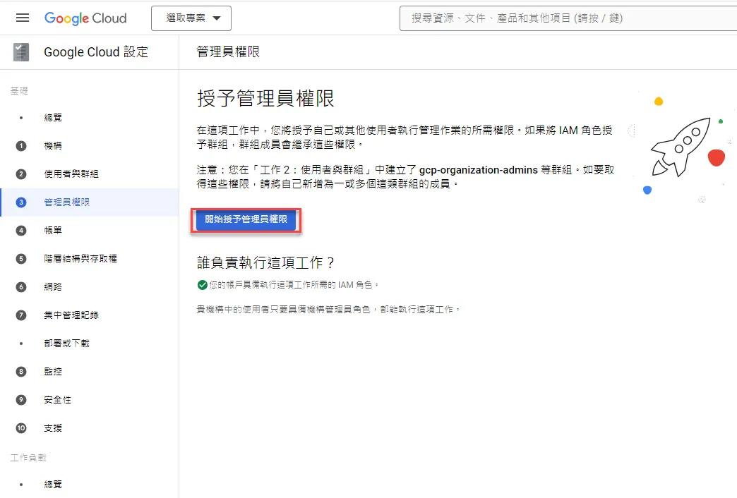Click the step 9 number icon

coord(21,400)
